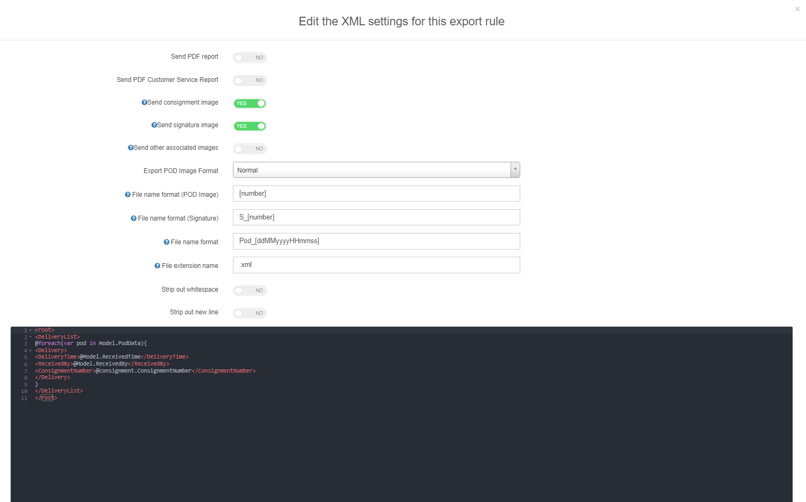
Task: Collapse the Delivery fold arrow on line 4
Action: [x=31, y=350]
